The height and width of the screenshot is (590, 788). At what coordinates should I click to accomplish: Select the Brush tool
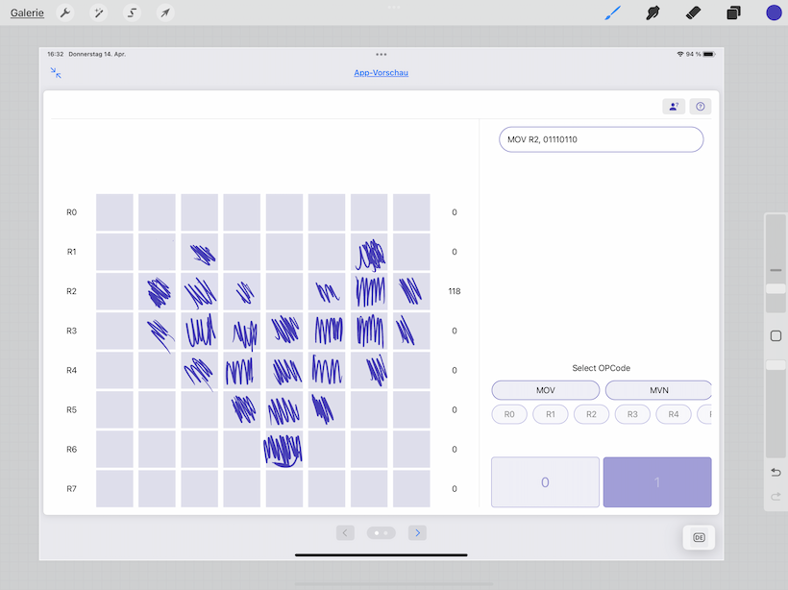pyautogui.click(x=612, y=13)
